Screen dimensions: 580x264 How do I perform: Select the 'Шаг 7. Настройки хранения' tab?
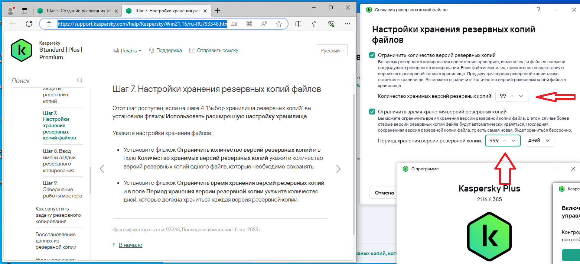click(167, 11)
